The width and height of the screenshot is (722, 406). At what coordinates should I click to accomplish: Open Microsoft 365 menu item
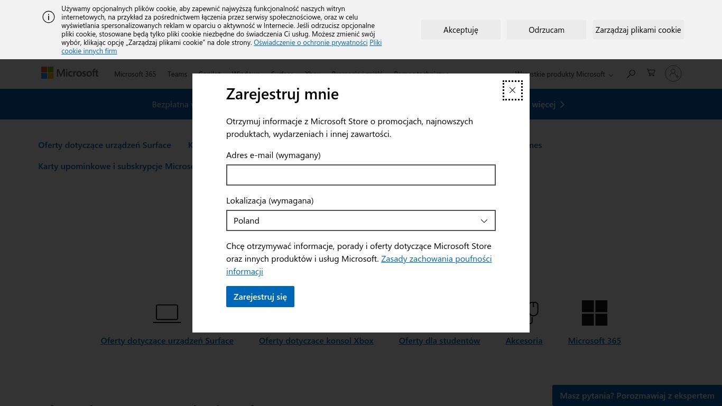click(x=135, y=74)
